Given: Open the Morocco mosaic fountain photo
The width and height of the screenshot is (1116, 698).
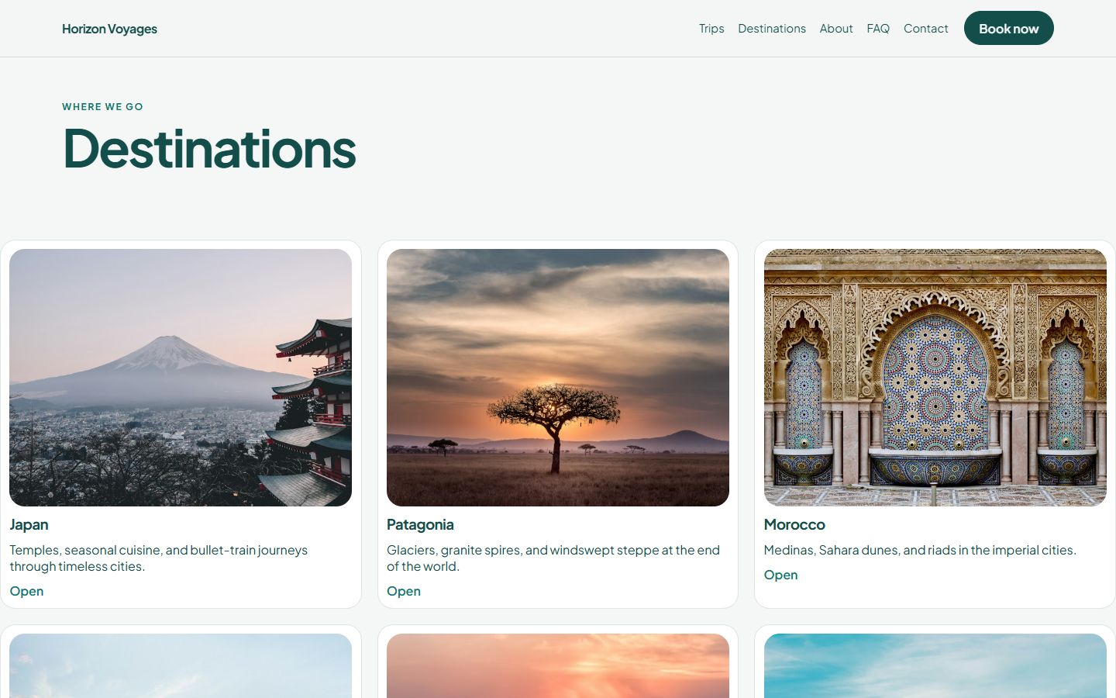Looking at the screenshot, I should pos(935,378).
